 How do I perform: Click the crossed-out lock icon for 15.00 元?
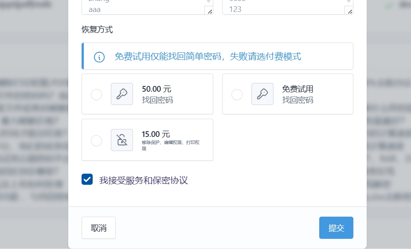click(x=122, y=140)
